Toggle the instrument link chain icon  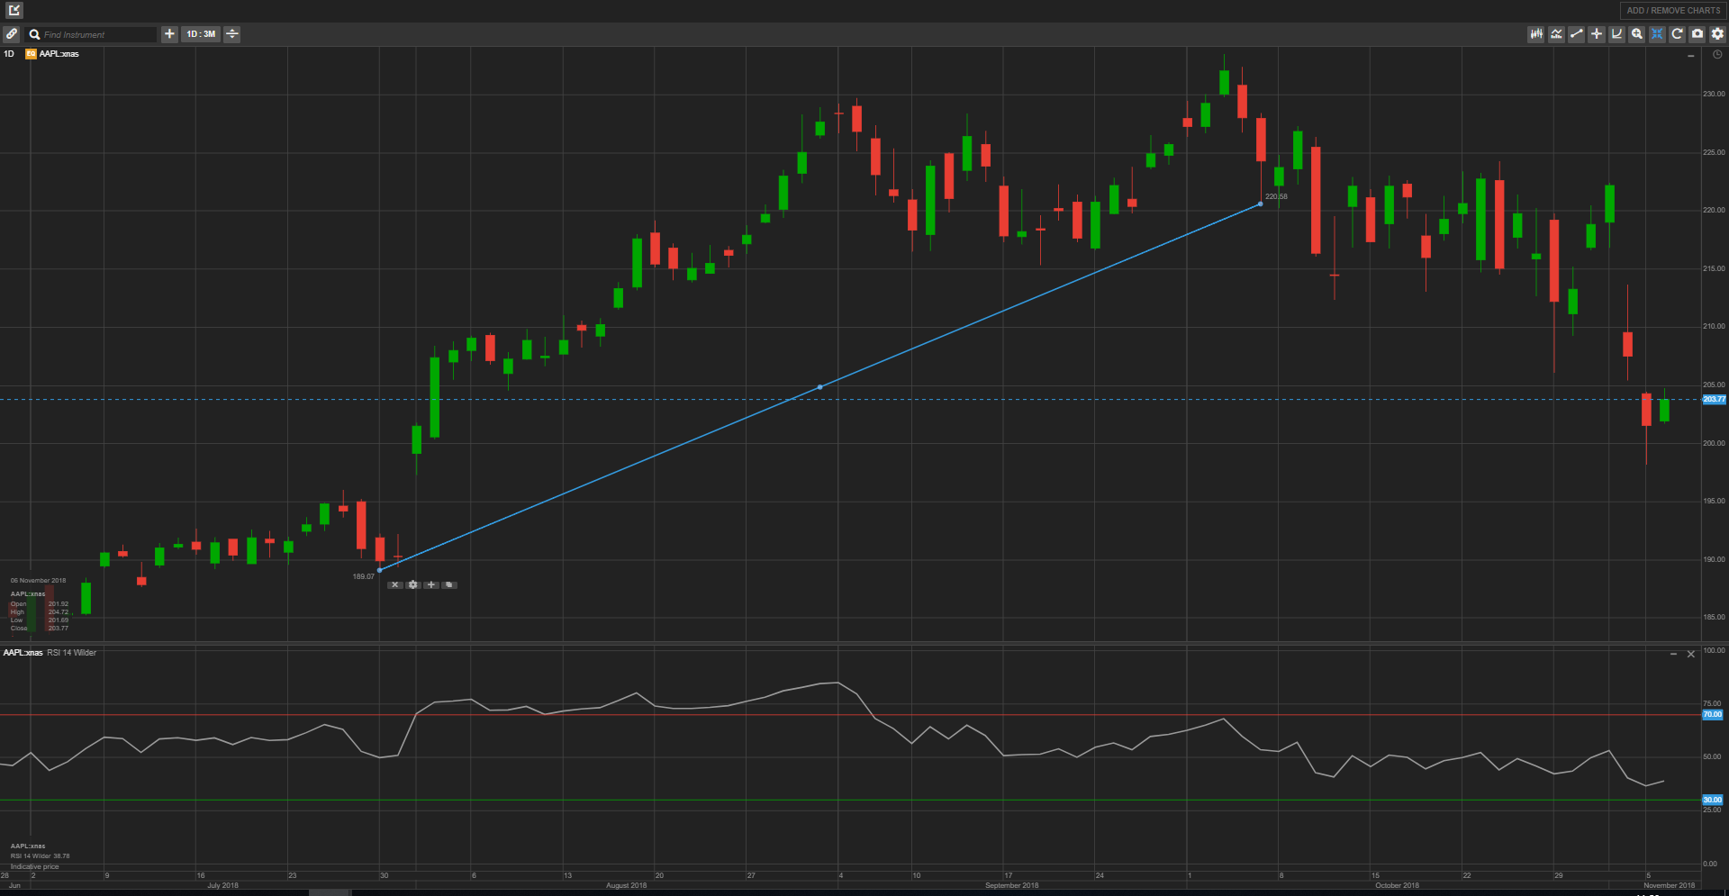click(12, 34)
